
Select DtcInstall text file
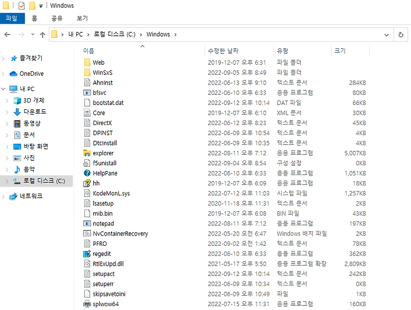point(105,143)
